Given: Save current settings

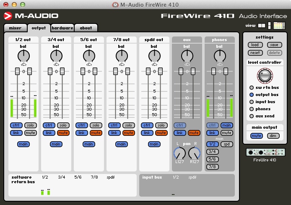Looking at the screenshot, I should click(274, 45).
